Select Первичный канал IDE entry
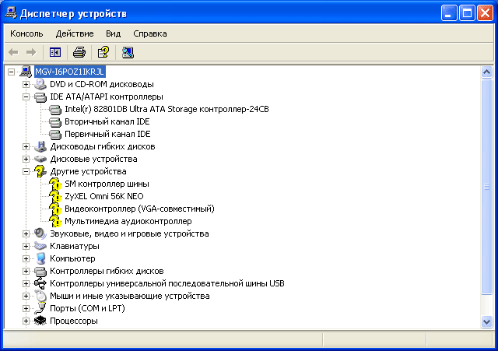Image resolution: width=498 pixels, height=351 pixels. point(107,134)
